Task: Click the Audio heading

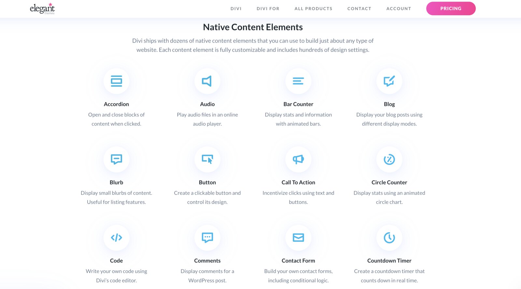Action: [x=207, y=104]
